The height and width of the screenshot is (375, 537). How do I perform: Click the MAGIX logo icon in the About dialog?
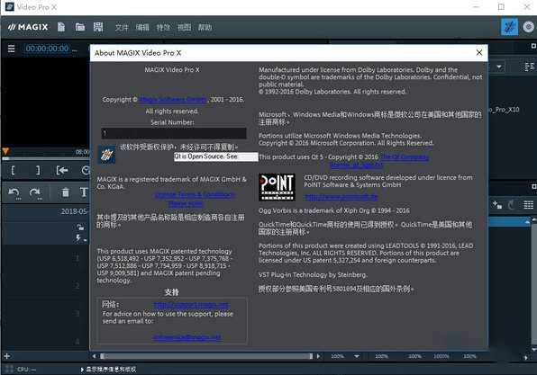(x=106, y=155)
